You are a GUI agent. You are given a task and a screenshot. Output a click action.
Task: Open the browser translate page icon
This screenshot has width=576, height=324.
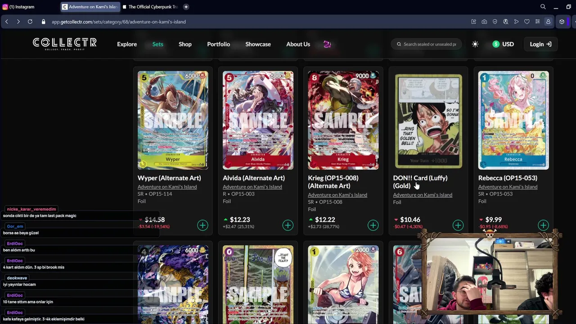506,22
